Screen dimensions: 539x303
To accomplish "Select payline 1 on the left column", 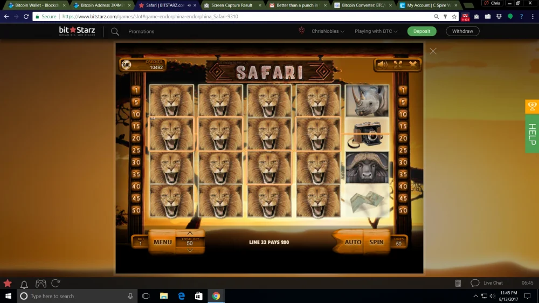I will (x=136, y=90).
